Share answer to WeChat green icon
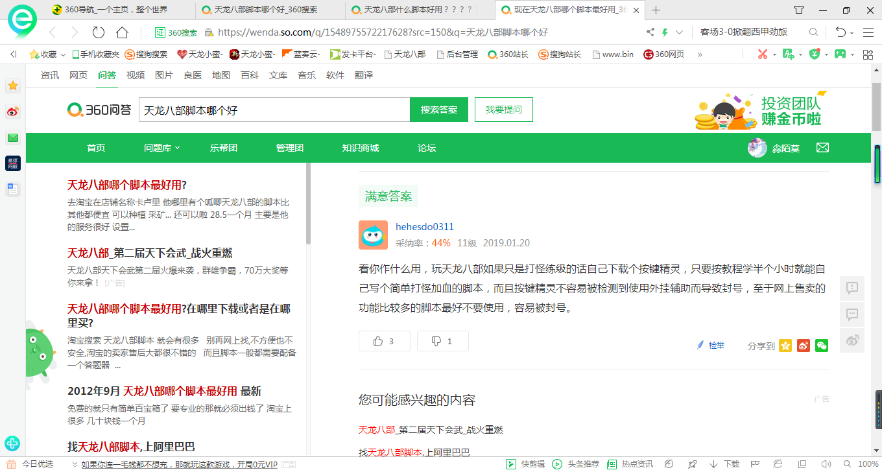The width and height of the screenshot is (882, 470). 822,346
